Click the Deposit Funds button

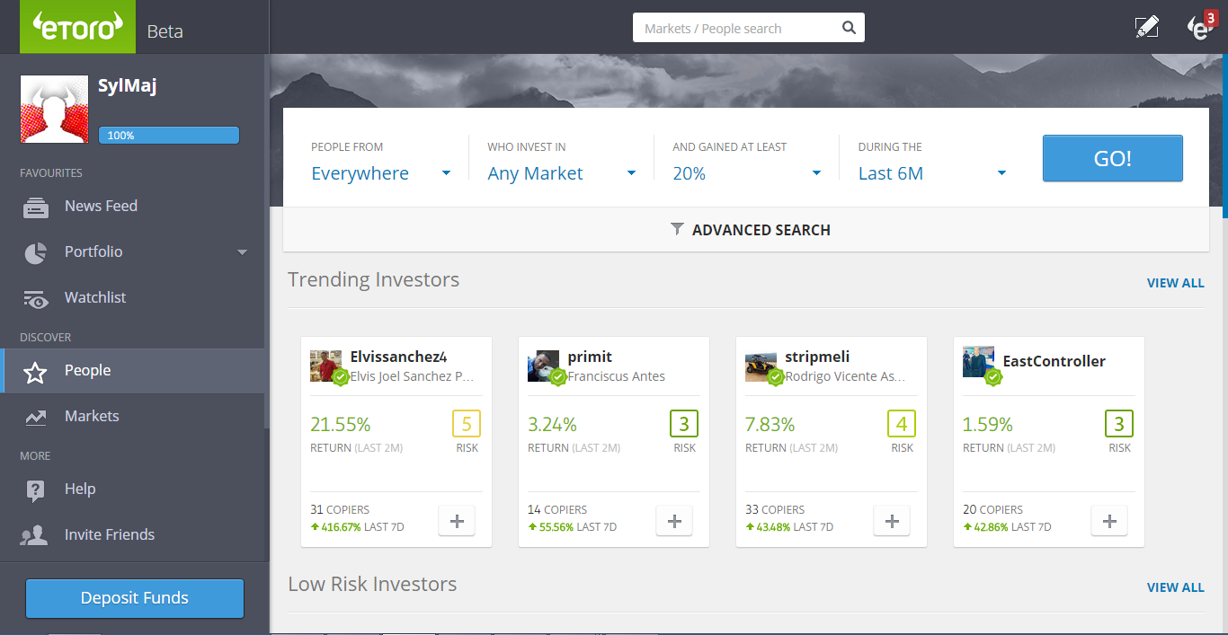coord(135,598)
